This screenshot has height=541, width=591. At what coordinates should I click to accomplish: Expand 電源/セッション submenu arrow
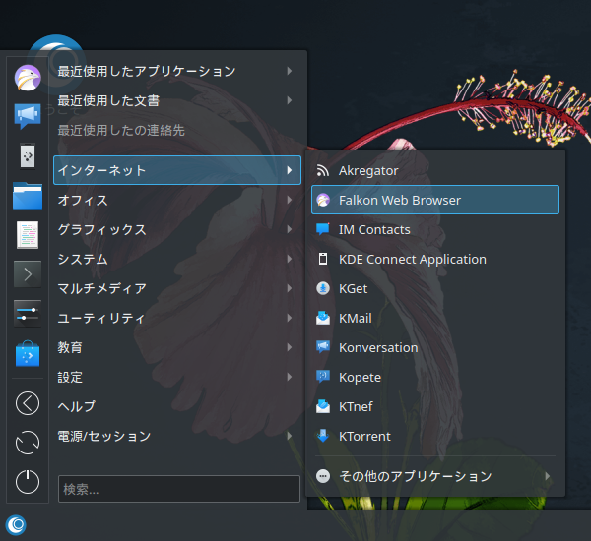(x=289, y=436)
